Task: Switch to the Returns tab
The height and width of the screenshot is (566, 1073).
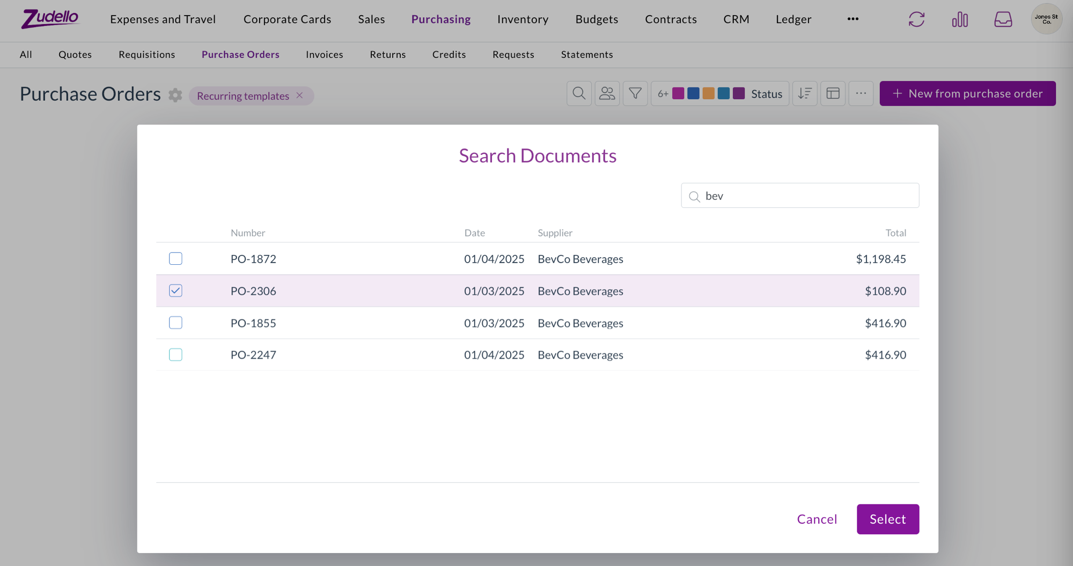Action: pos(388,54)
